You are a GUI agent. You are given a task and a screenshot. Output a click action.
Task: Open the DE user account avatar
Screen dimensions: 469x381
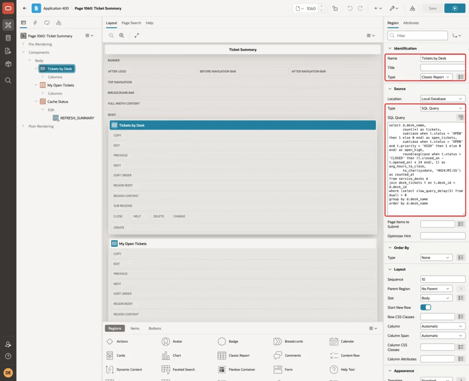point(8,373)
